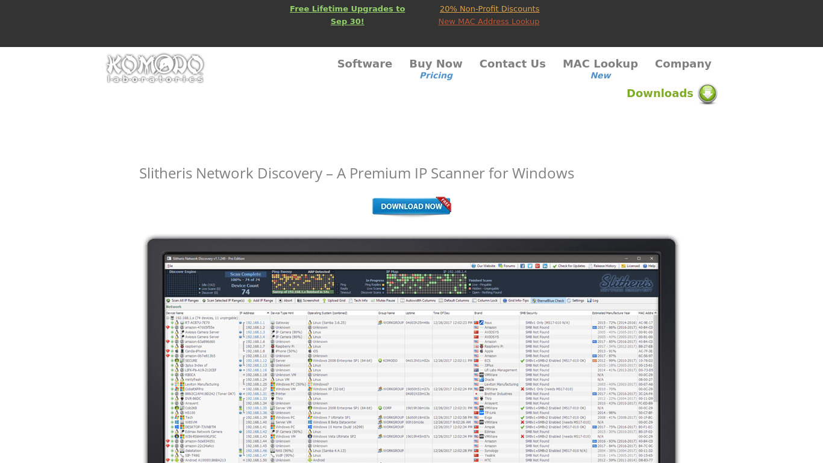Click the Google+ icon in Slitheris

[x=537, y=266]
